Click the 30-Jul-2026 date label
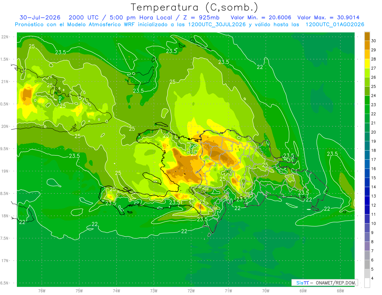This screenshot has width=382, height=295. (40, 18)
